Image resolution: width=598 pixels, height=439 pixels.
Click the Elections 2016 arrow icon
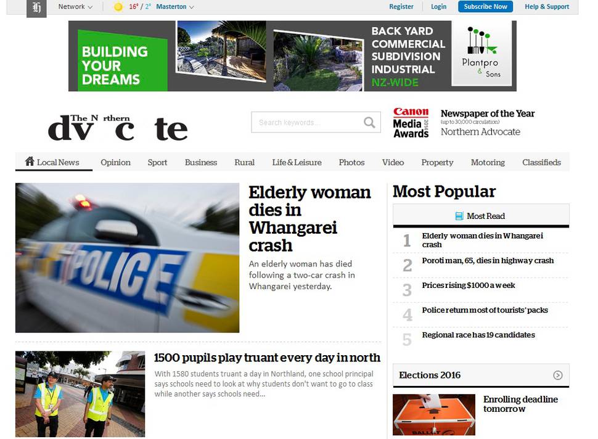557,375
